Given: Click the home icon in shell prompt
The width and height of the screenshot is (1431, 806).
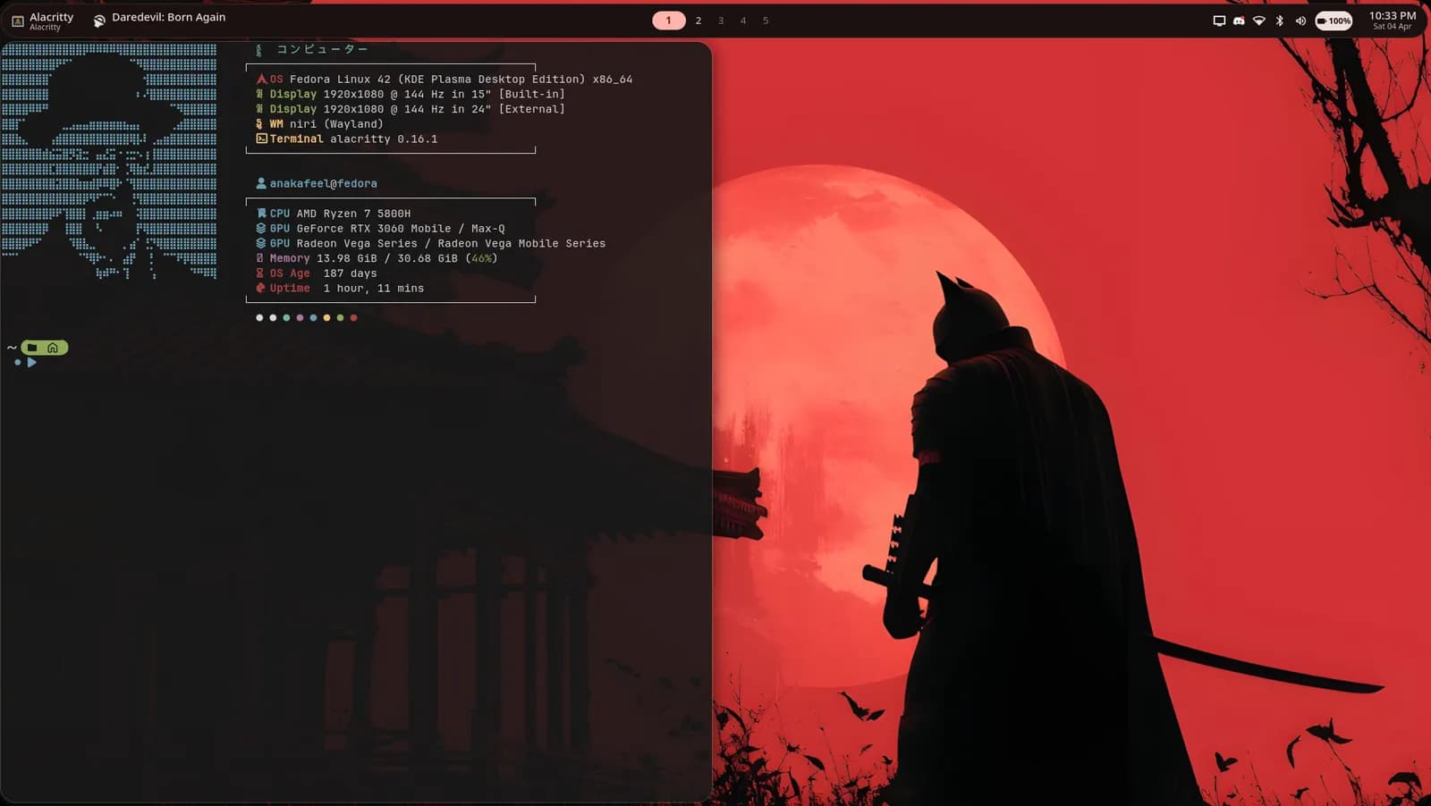Looking at the screenshot, I should coord(53,348).
